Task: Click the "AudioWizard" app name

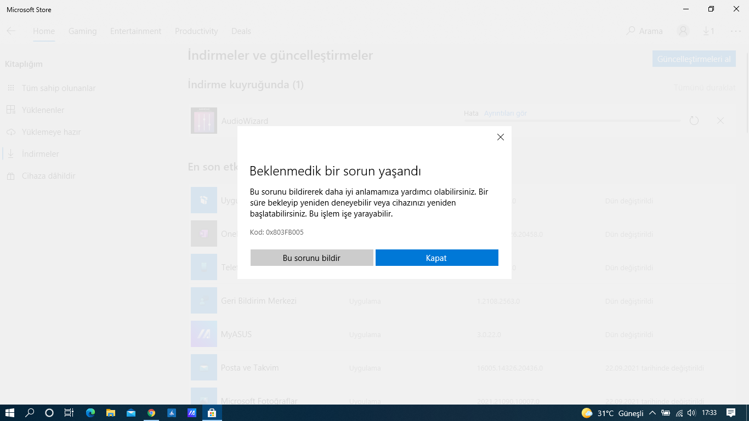Action: [245, 121]
